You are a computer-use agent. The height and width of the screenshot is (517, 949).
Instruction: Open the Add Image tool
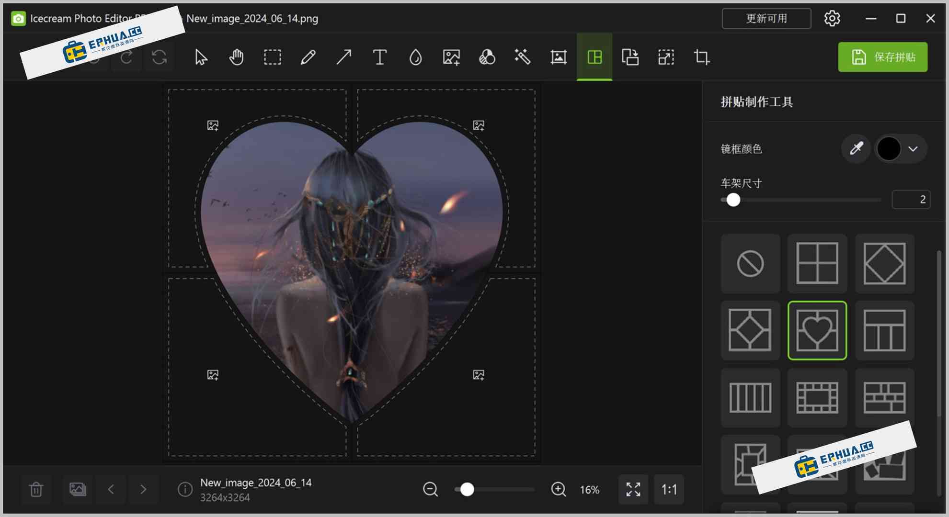pyautogui.click(x=451, y=57)
